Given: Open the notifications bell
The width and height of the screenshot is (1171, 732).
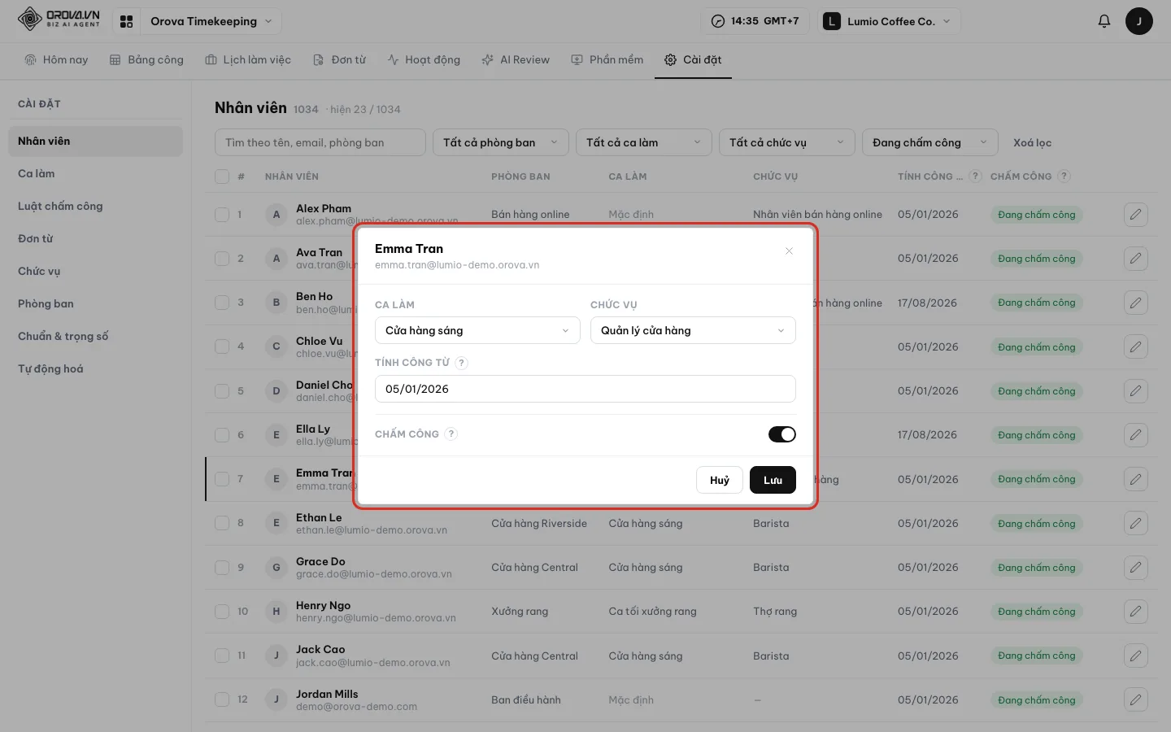Looking at the screenshot, I should tap(1104, 21).
